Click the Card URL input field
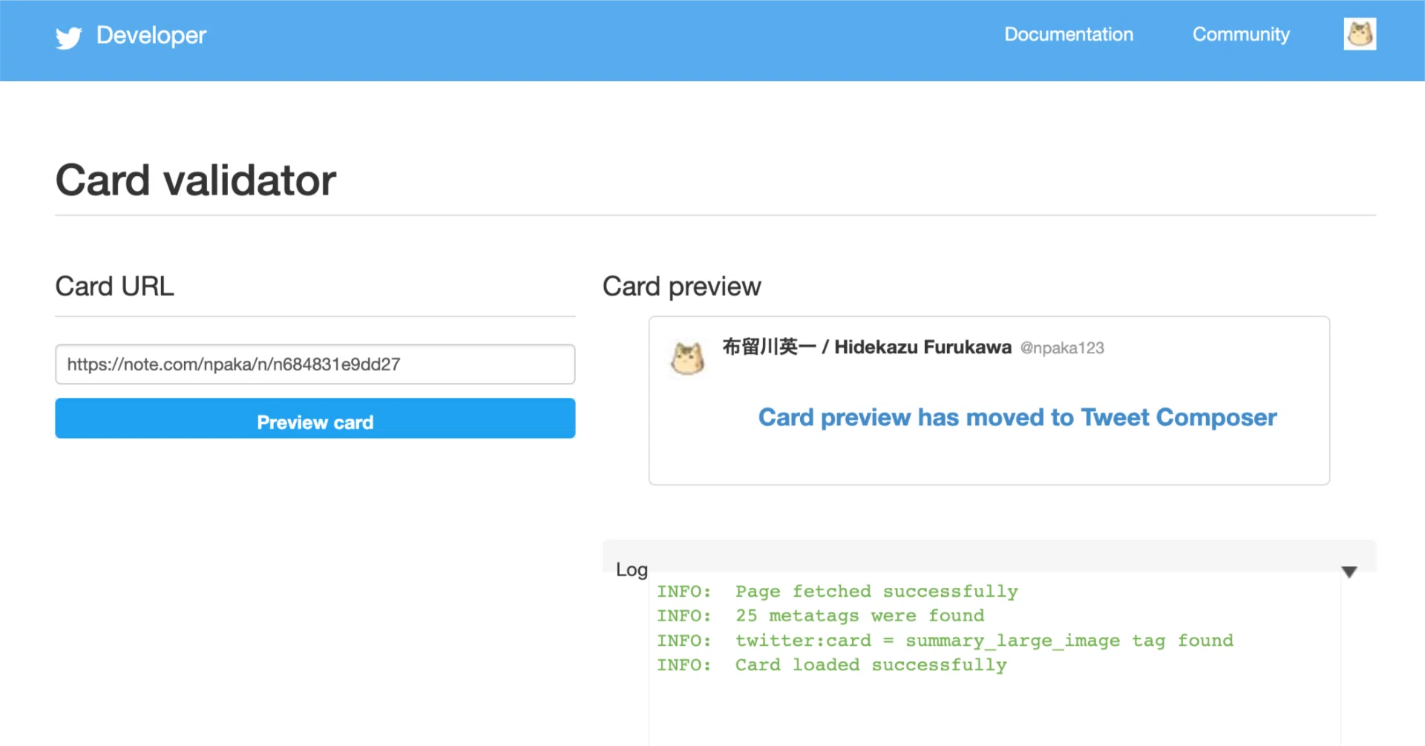 (x=315, y=364)
